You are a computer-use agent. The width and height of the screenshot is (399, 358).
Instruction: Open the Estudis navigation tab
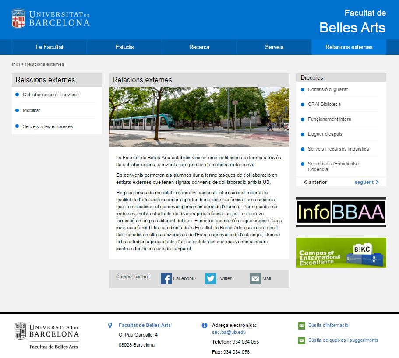(x=124, y=47)
